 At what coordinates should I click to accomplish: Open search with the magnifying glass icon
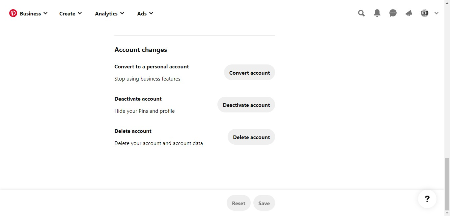tap(361, 13)
